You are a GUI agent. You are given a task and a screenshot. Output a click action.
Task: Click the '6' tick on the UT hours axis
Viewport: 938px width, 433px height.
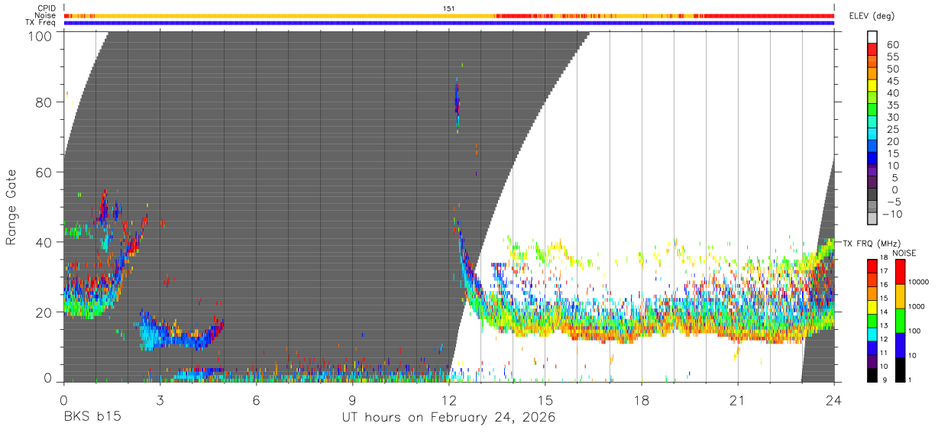tap(256, 400)
